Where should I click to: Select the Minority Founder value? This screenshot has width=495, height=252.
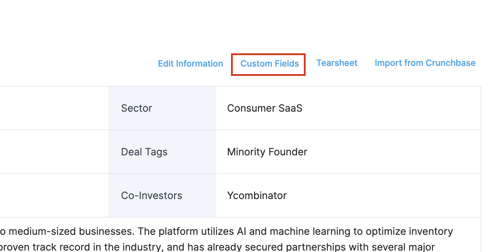(267, 152)
